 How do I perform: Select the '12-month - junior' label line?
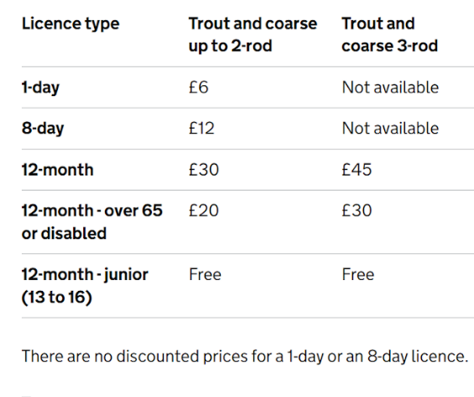pos(84,275)
